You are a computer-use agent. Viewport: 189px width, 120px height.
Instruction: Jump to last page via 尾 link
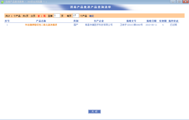pos(44,16)
